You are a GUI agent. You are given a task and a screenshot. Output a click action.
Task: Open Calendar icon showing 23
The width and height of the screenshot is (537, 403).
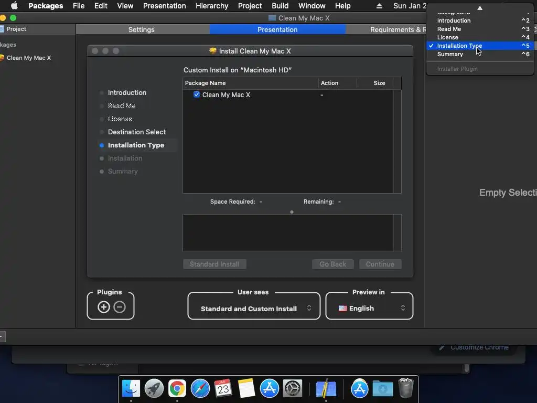(223, 389)
